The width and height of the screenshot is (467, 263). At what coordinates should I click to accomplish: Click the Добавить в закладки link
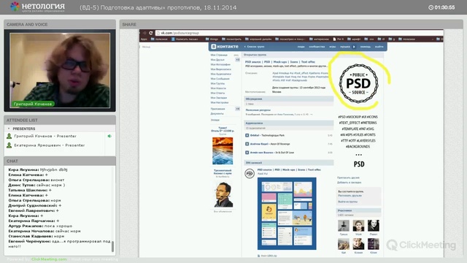coord(349,182)
